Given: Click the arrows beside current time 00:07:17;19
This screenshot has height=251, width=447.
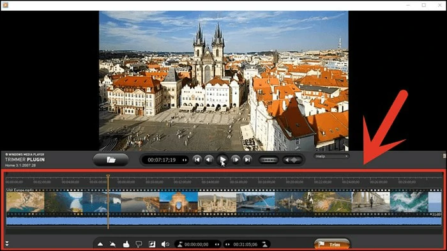Looking at the screenshot, I should point(185,160).
